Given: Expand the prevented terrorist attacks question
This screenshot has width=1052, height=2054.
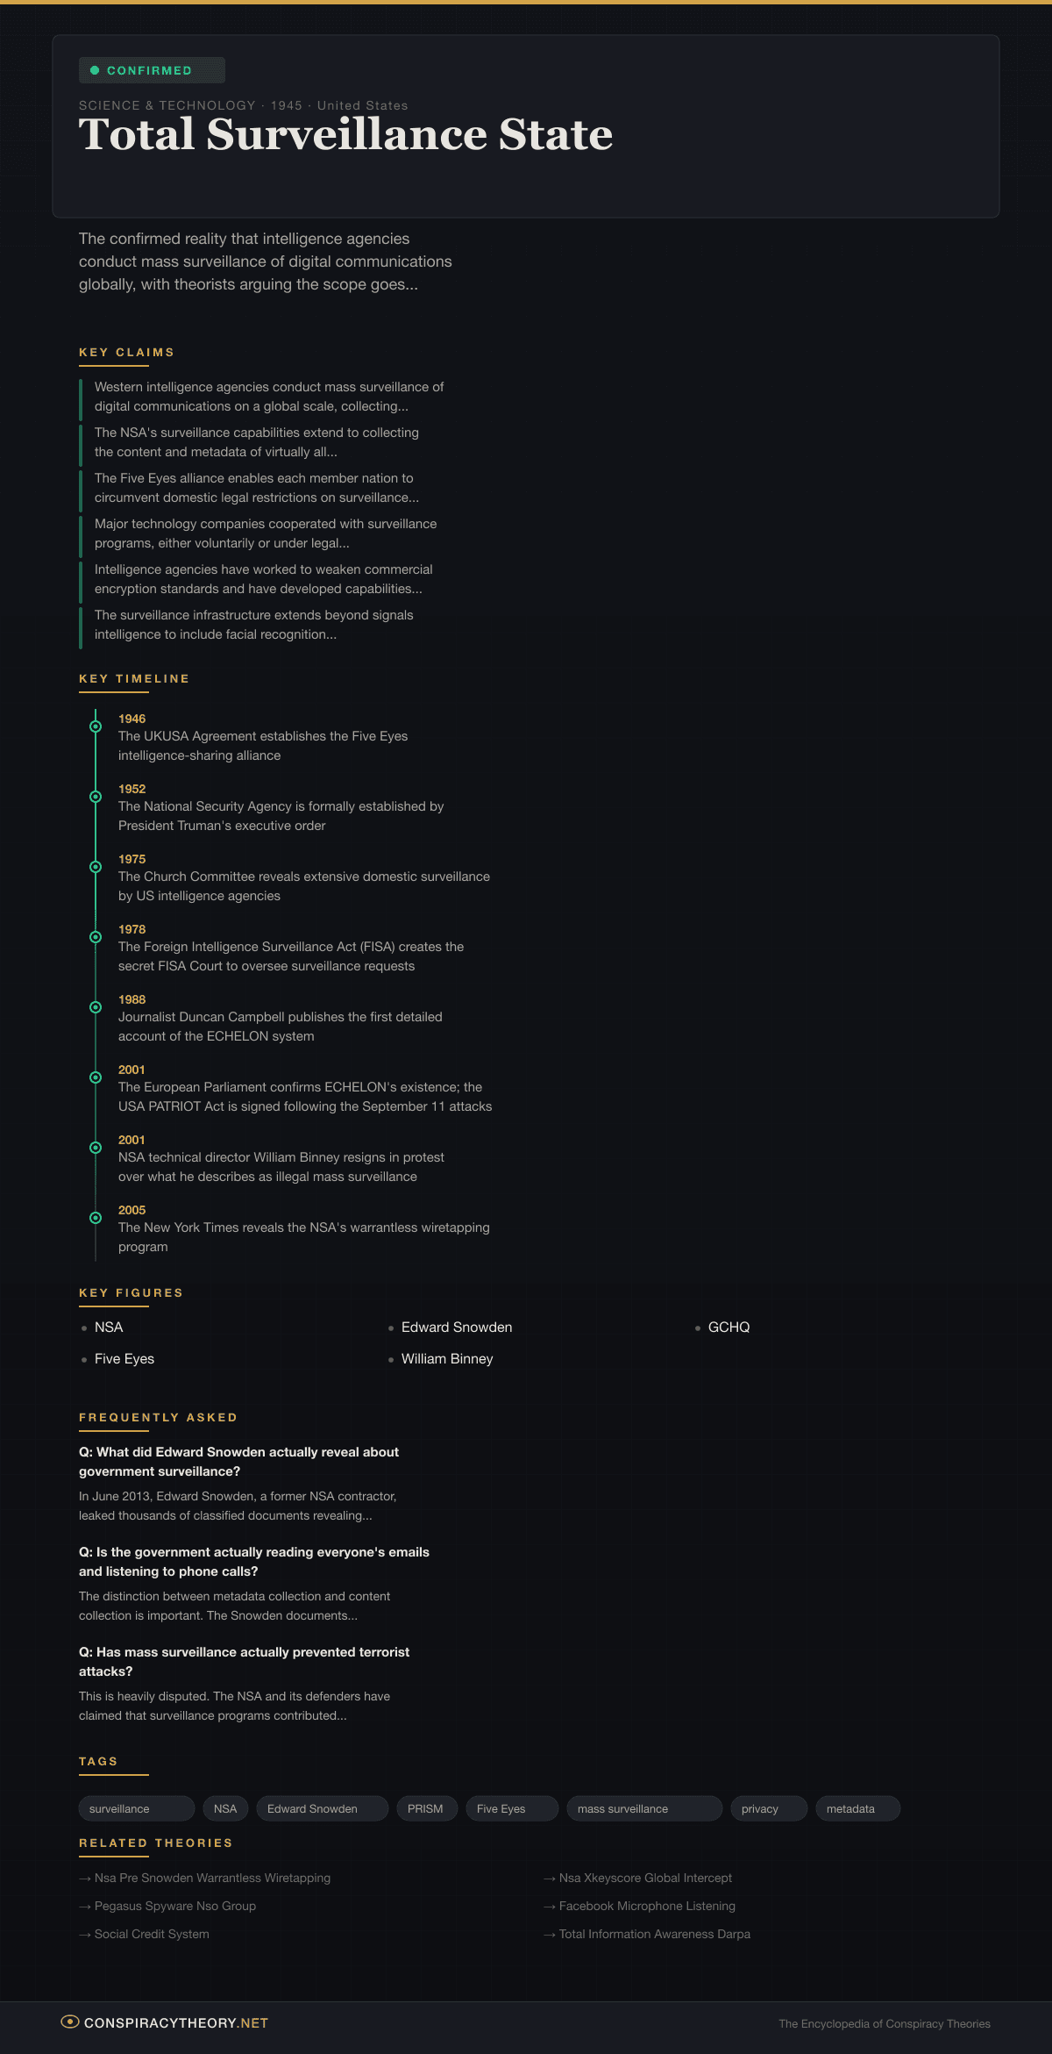Looking at the screenshot, I should pos(244,1661).
